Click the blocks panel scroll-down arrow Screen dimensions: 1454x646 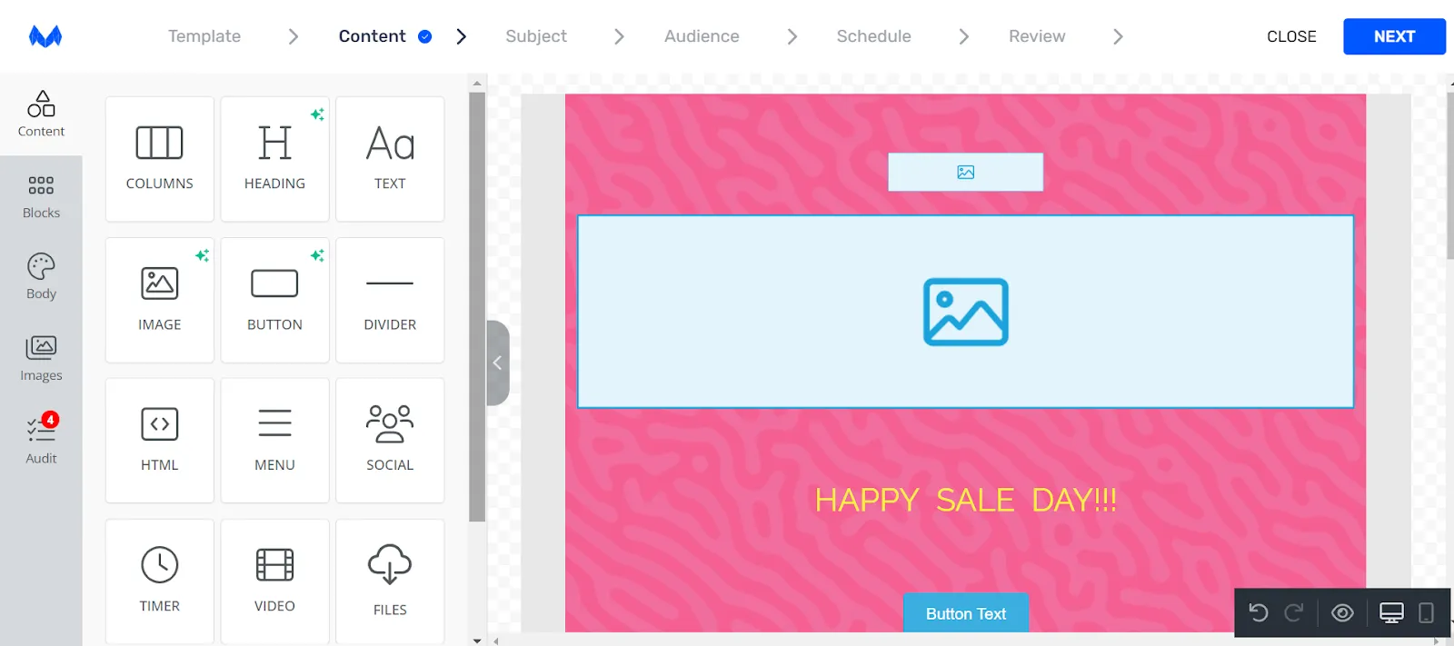(x=477, y=640)
